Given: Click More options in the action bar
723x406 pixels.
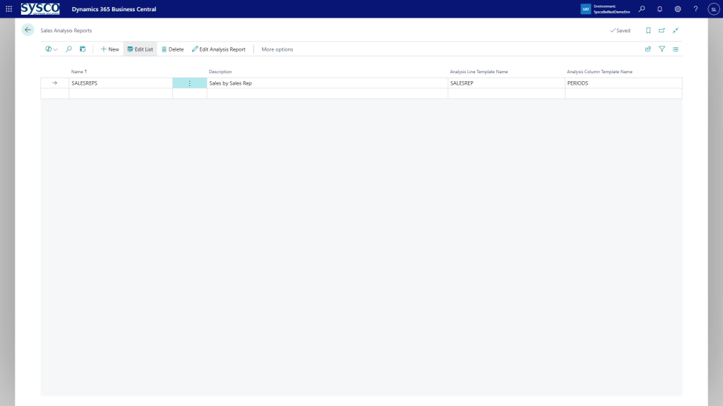Looking at the screenshot, I should point(277,49).
